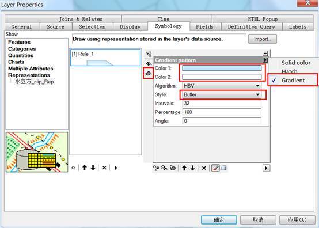Expand Gradient pattern options arrow
319x228 pixels.
click(x=265, y=60)
